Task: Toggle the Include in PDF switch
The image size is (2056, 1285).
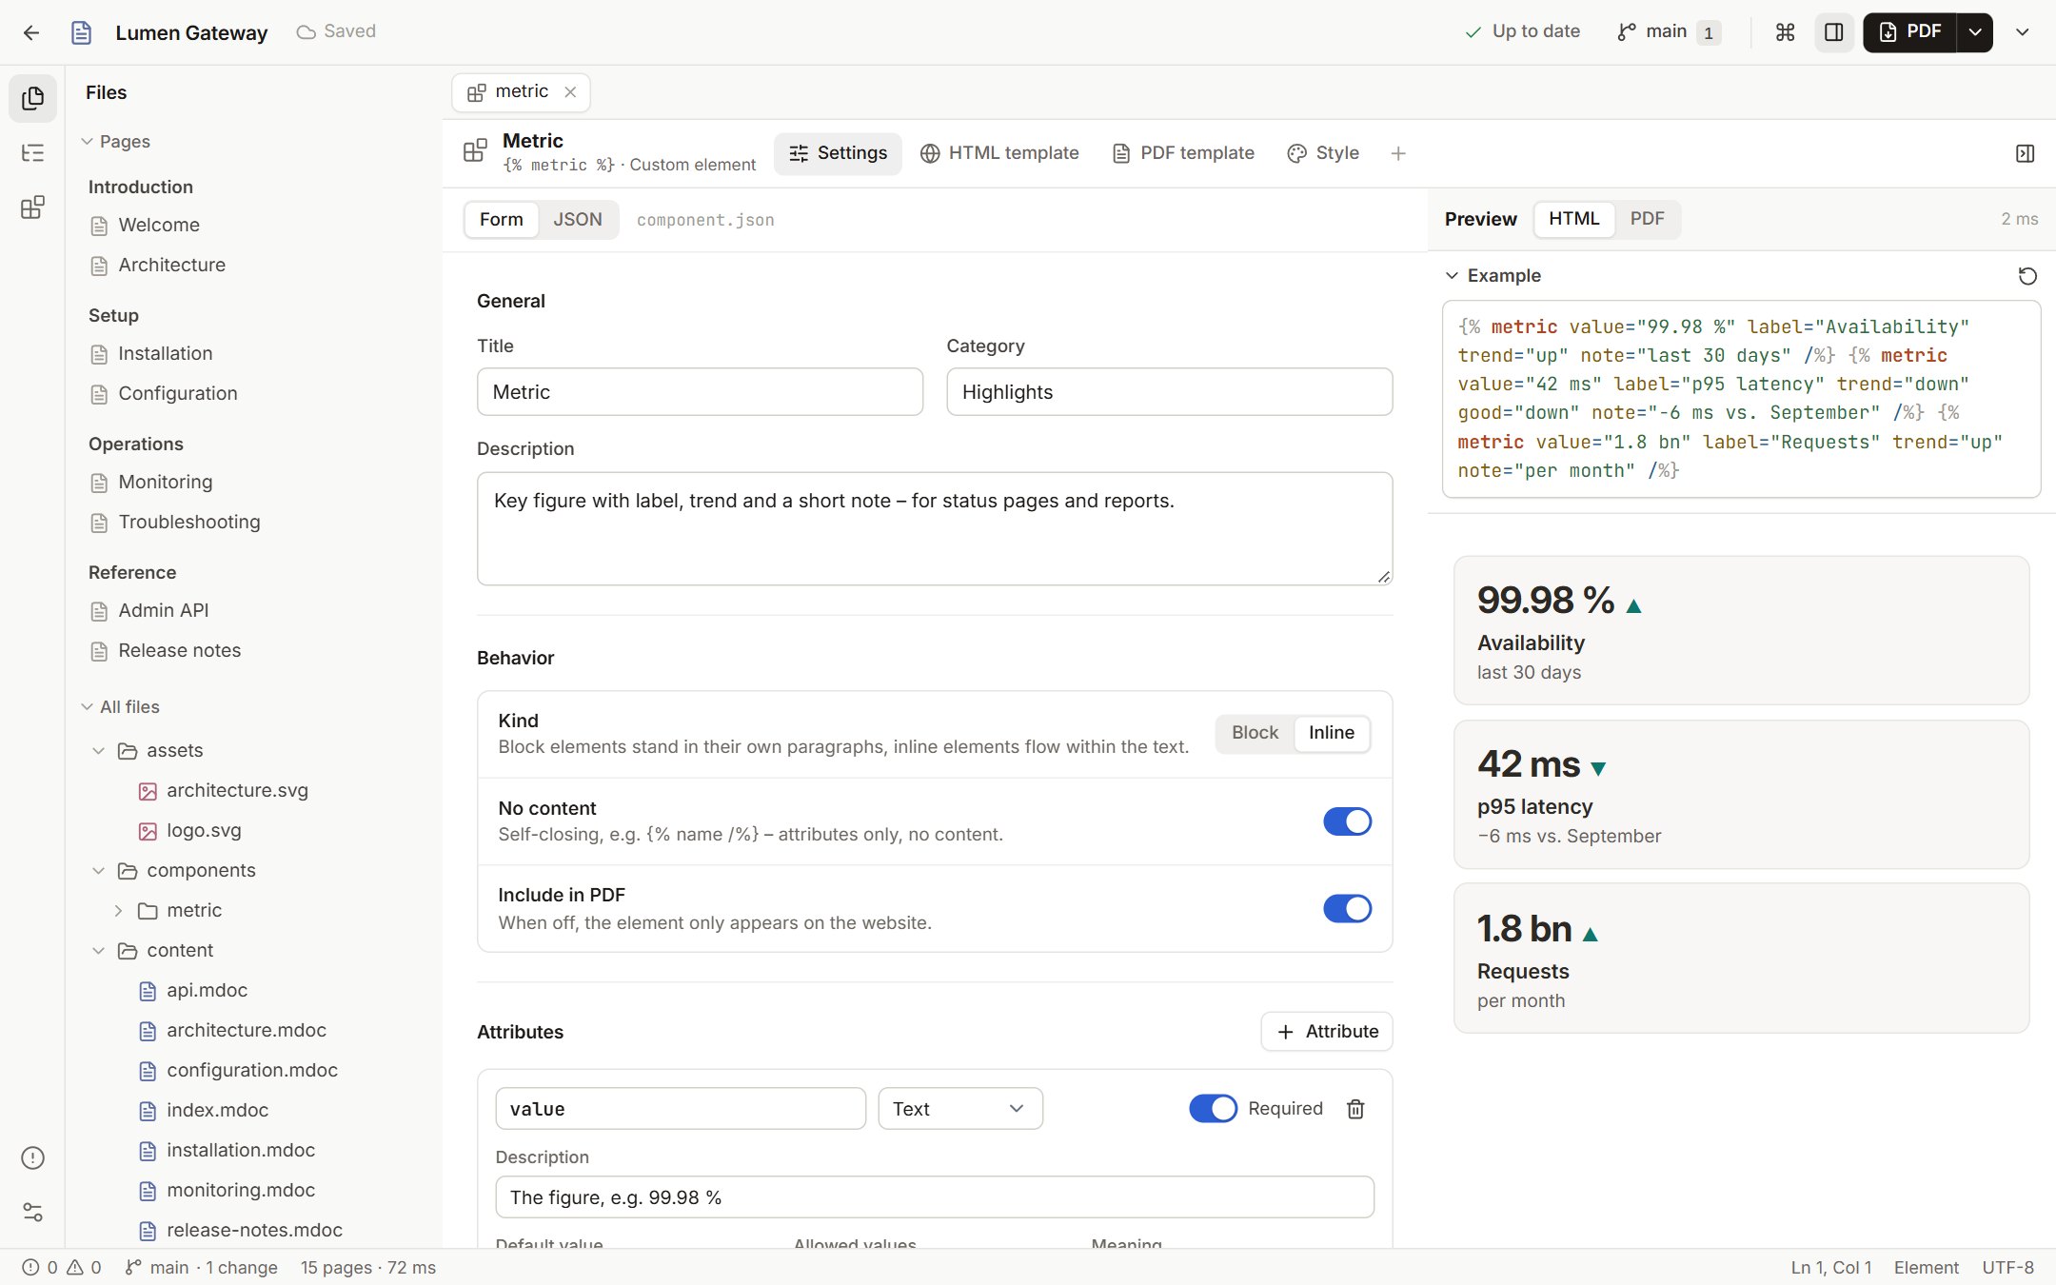Action: click(1347, 909)
